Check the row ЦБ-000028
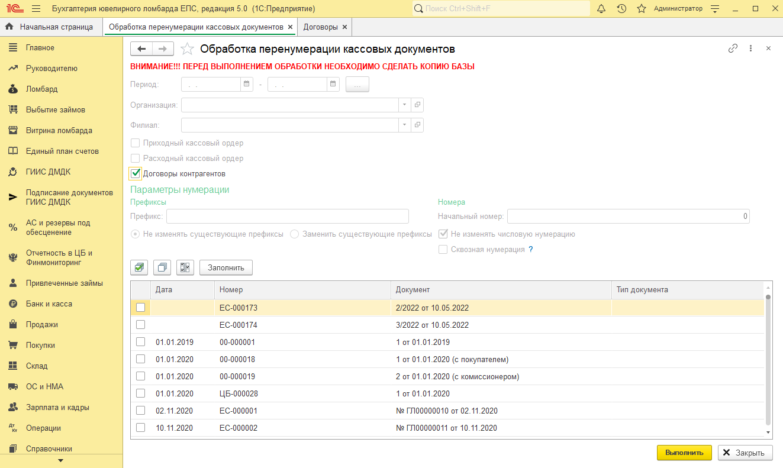Viewport: 783px width, 468px height. click(x=140, y=393)
